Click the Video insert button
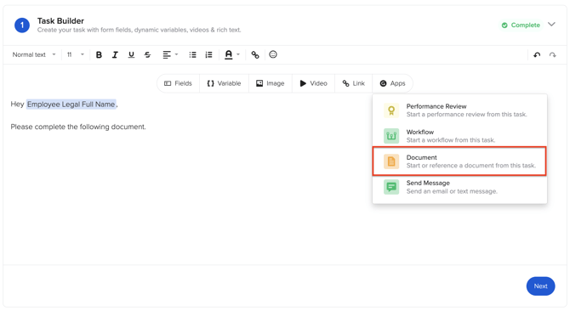570x311 pixels. (x=313, y=83)
